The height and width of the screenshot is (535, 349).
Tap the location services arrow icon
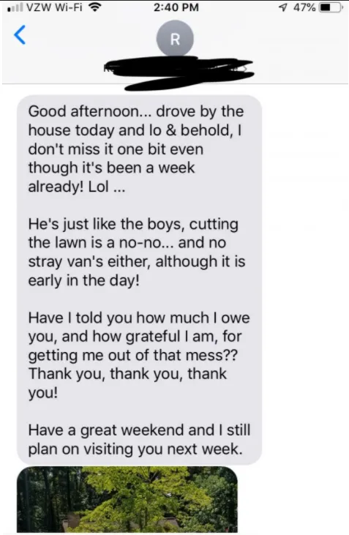[x=283, y=7]
